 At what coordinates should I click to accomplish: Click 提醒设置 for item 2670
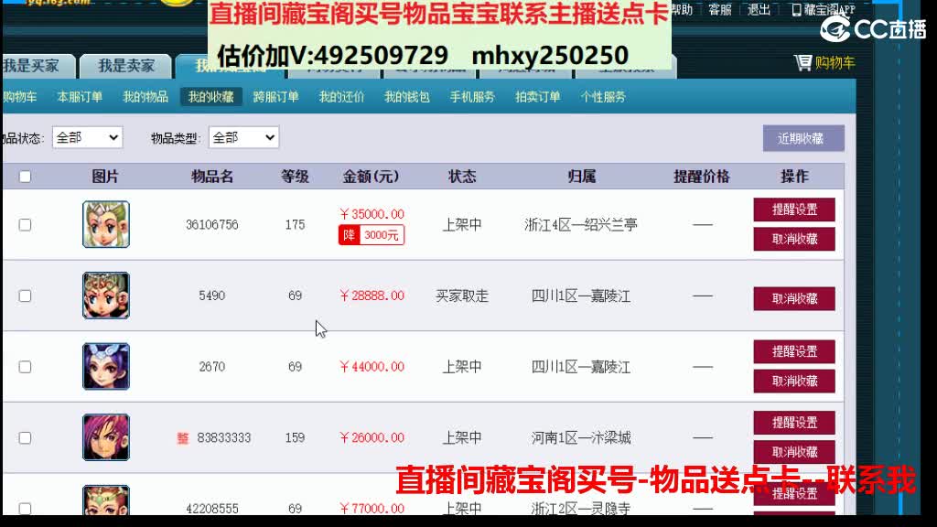coord(795,351)
